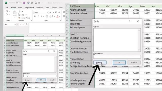162x91 pixels.
Task: Expand the Fill Color palette arrow
Action: [x=55, y=16]
